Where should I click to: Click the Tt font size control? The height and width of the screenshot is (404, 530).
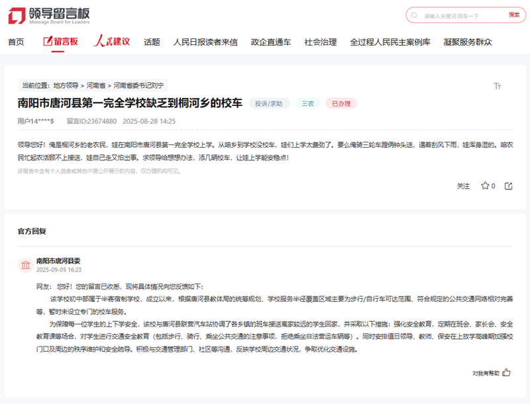498,86
